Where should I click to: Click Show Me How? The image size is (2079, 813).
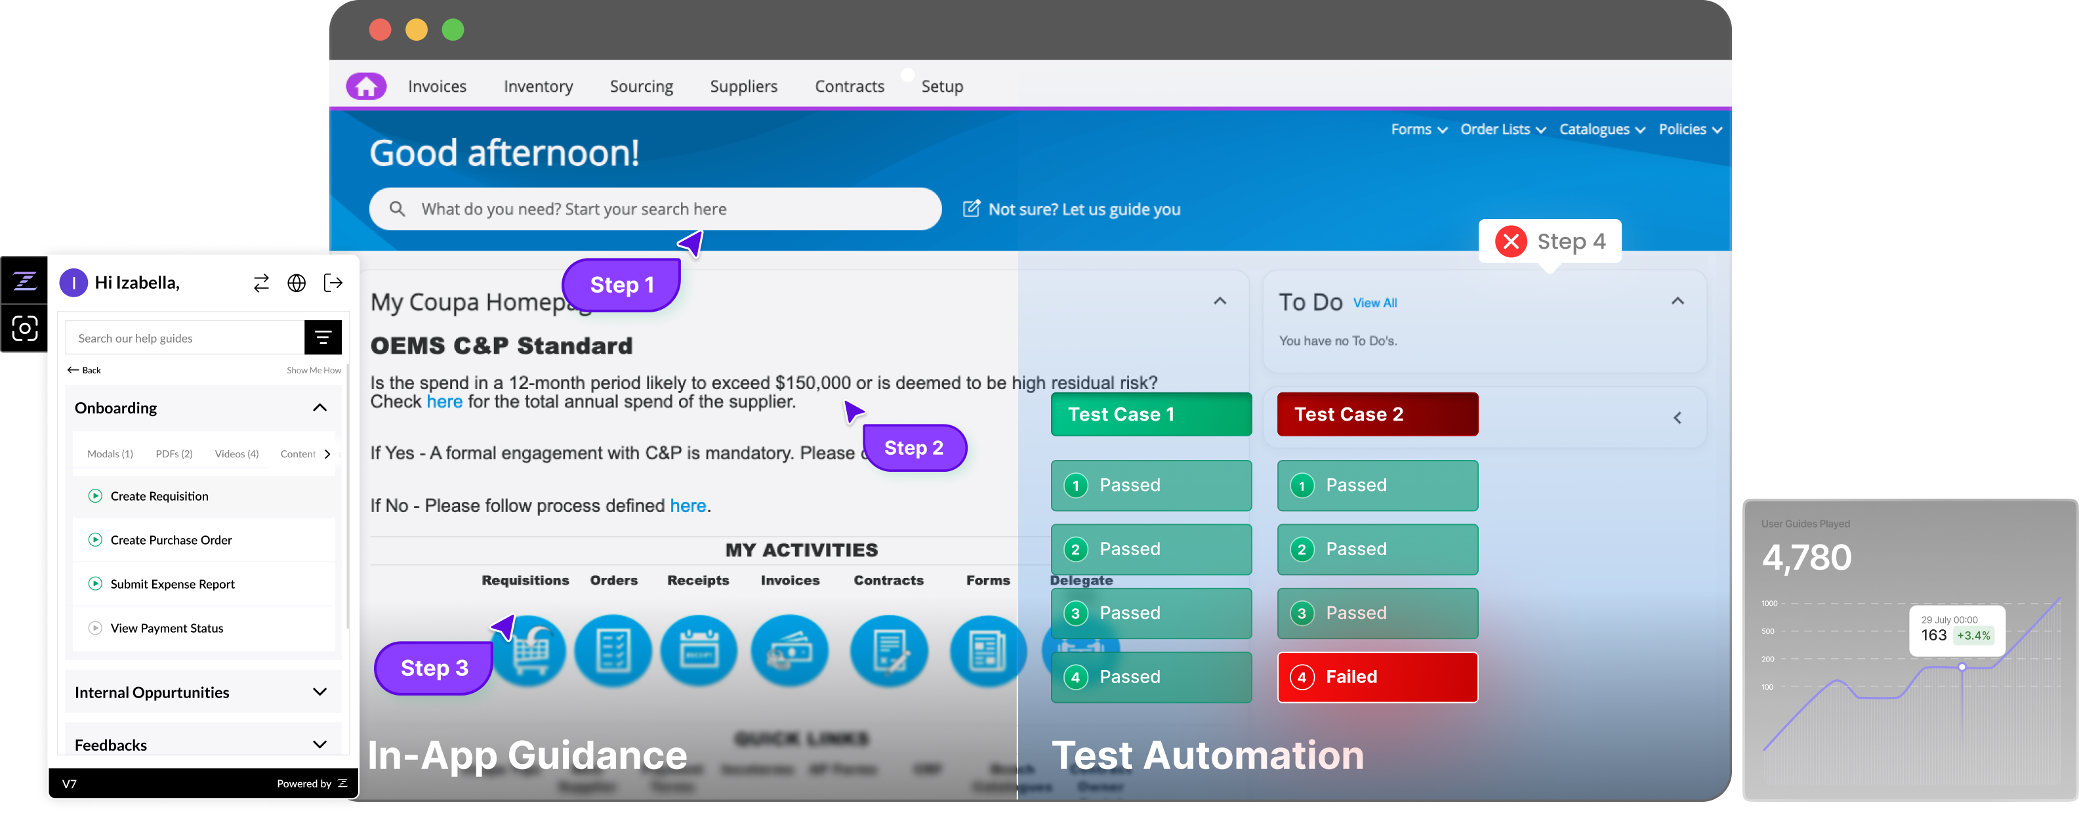pyautogui.click(x=313, y=370)
